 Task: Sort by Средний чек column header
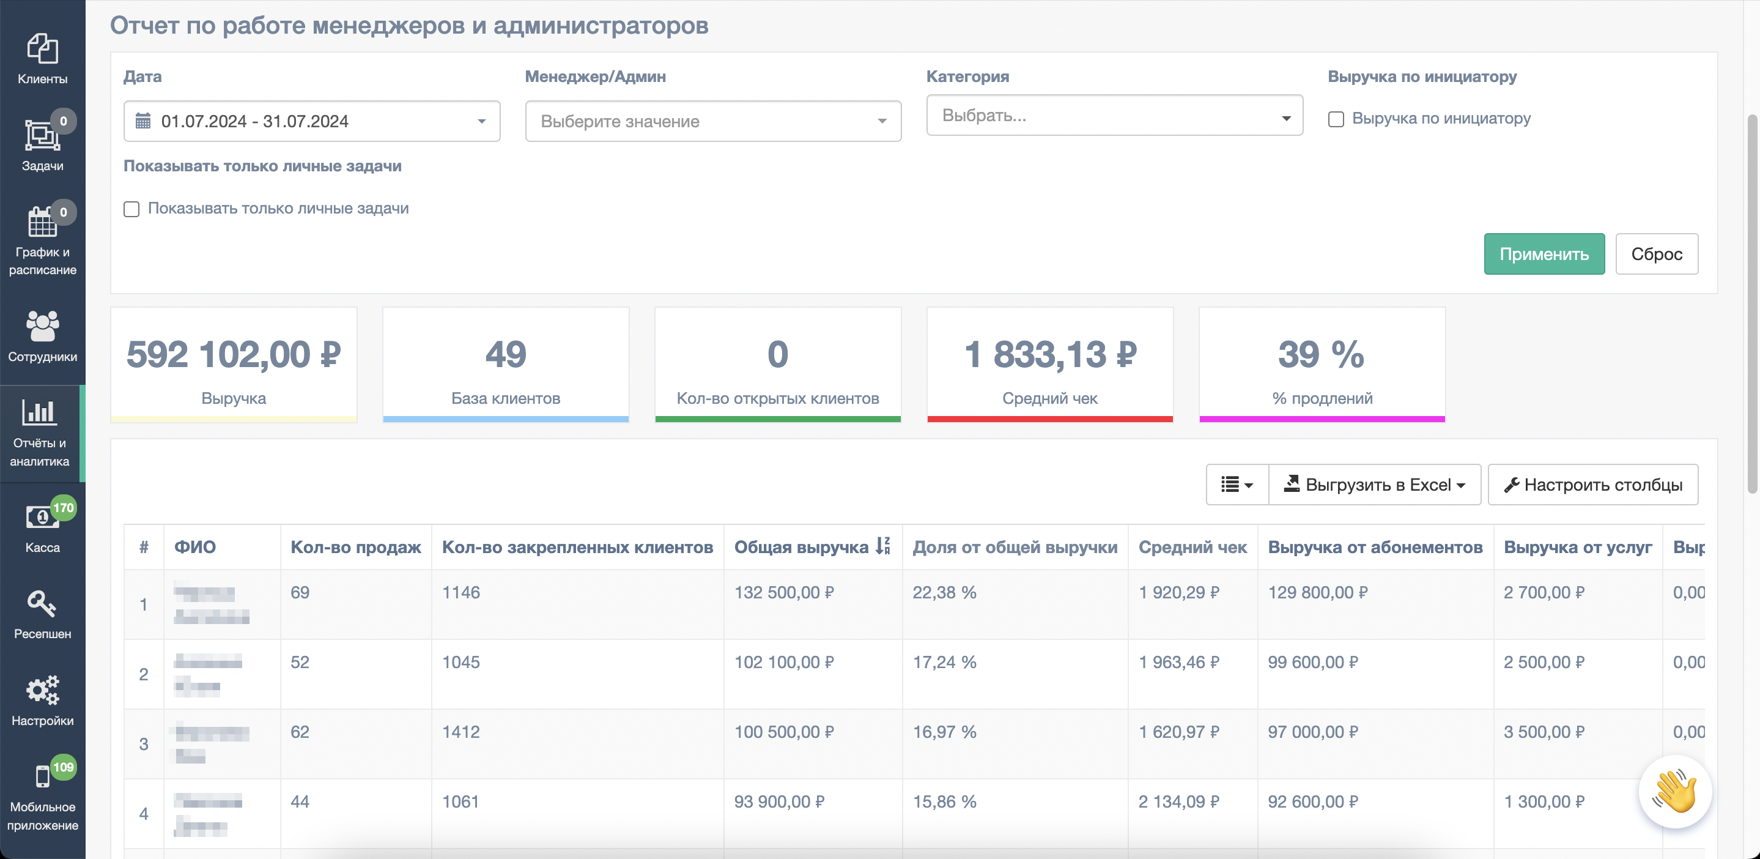click(x=1192, y=547)
